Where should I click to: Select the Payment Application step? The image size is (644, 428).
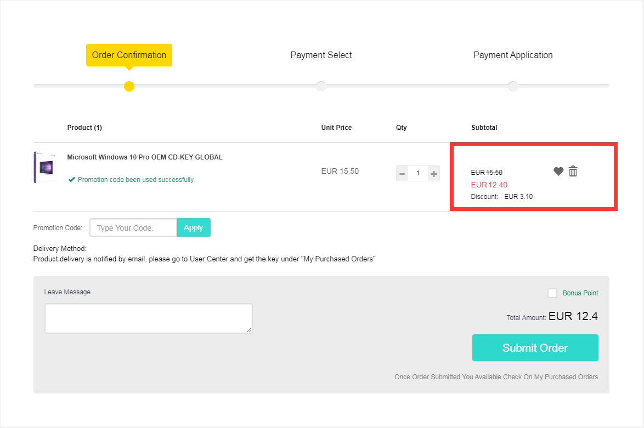coord(513,55)
